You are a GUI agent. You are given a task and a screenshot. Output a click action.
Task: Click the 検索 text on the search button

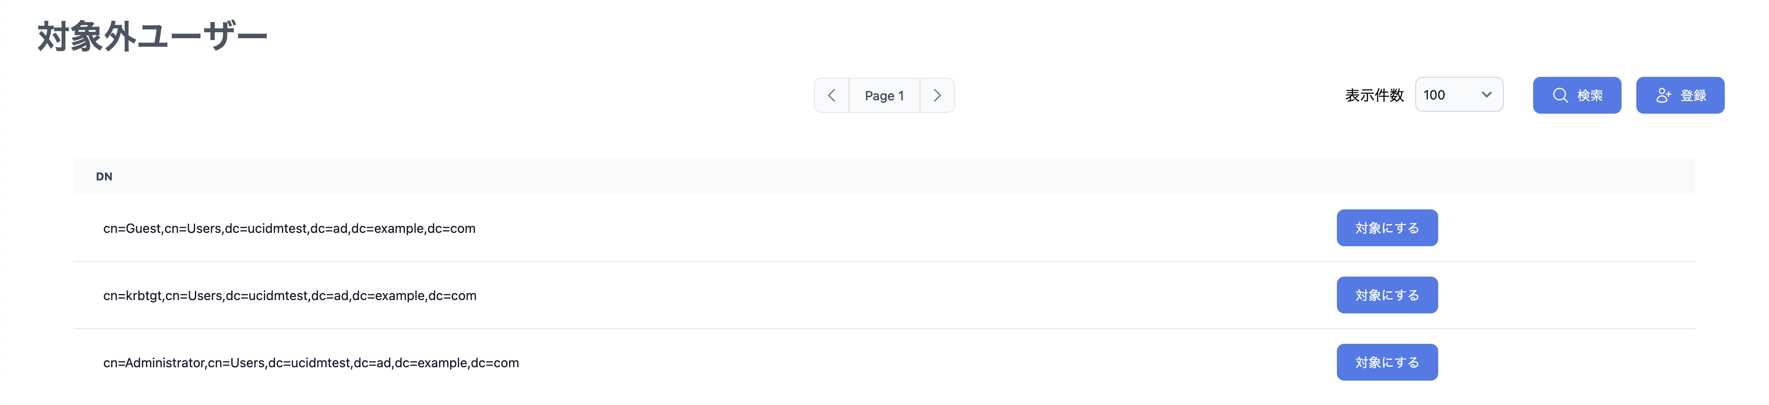pos(1590,95)
